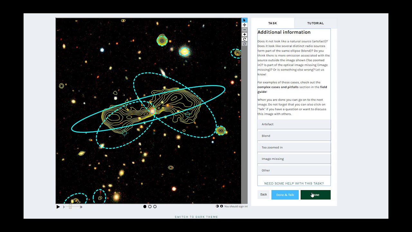
Task: Switch to the Tutorial tab
Action: pos(315,23)
